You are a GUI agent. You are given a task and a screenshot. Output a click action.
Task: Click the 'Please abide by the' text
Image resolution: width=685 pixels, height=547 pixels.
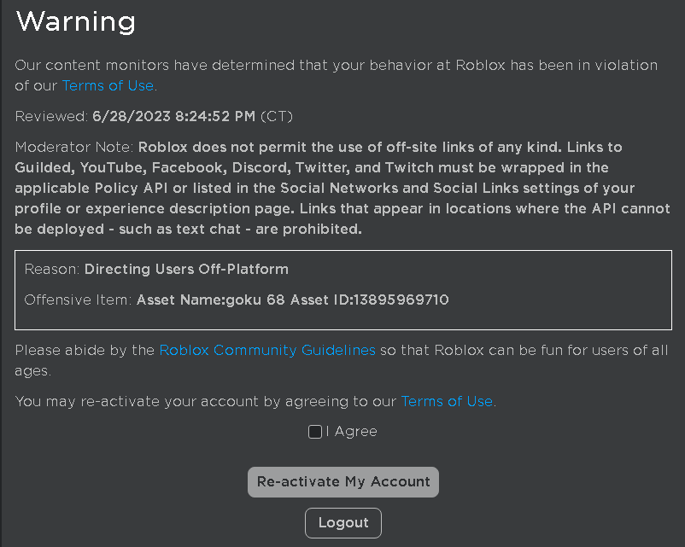[85, 350]
